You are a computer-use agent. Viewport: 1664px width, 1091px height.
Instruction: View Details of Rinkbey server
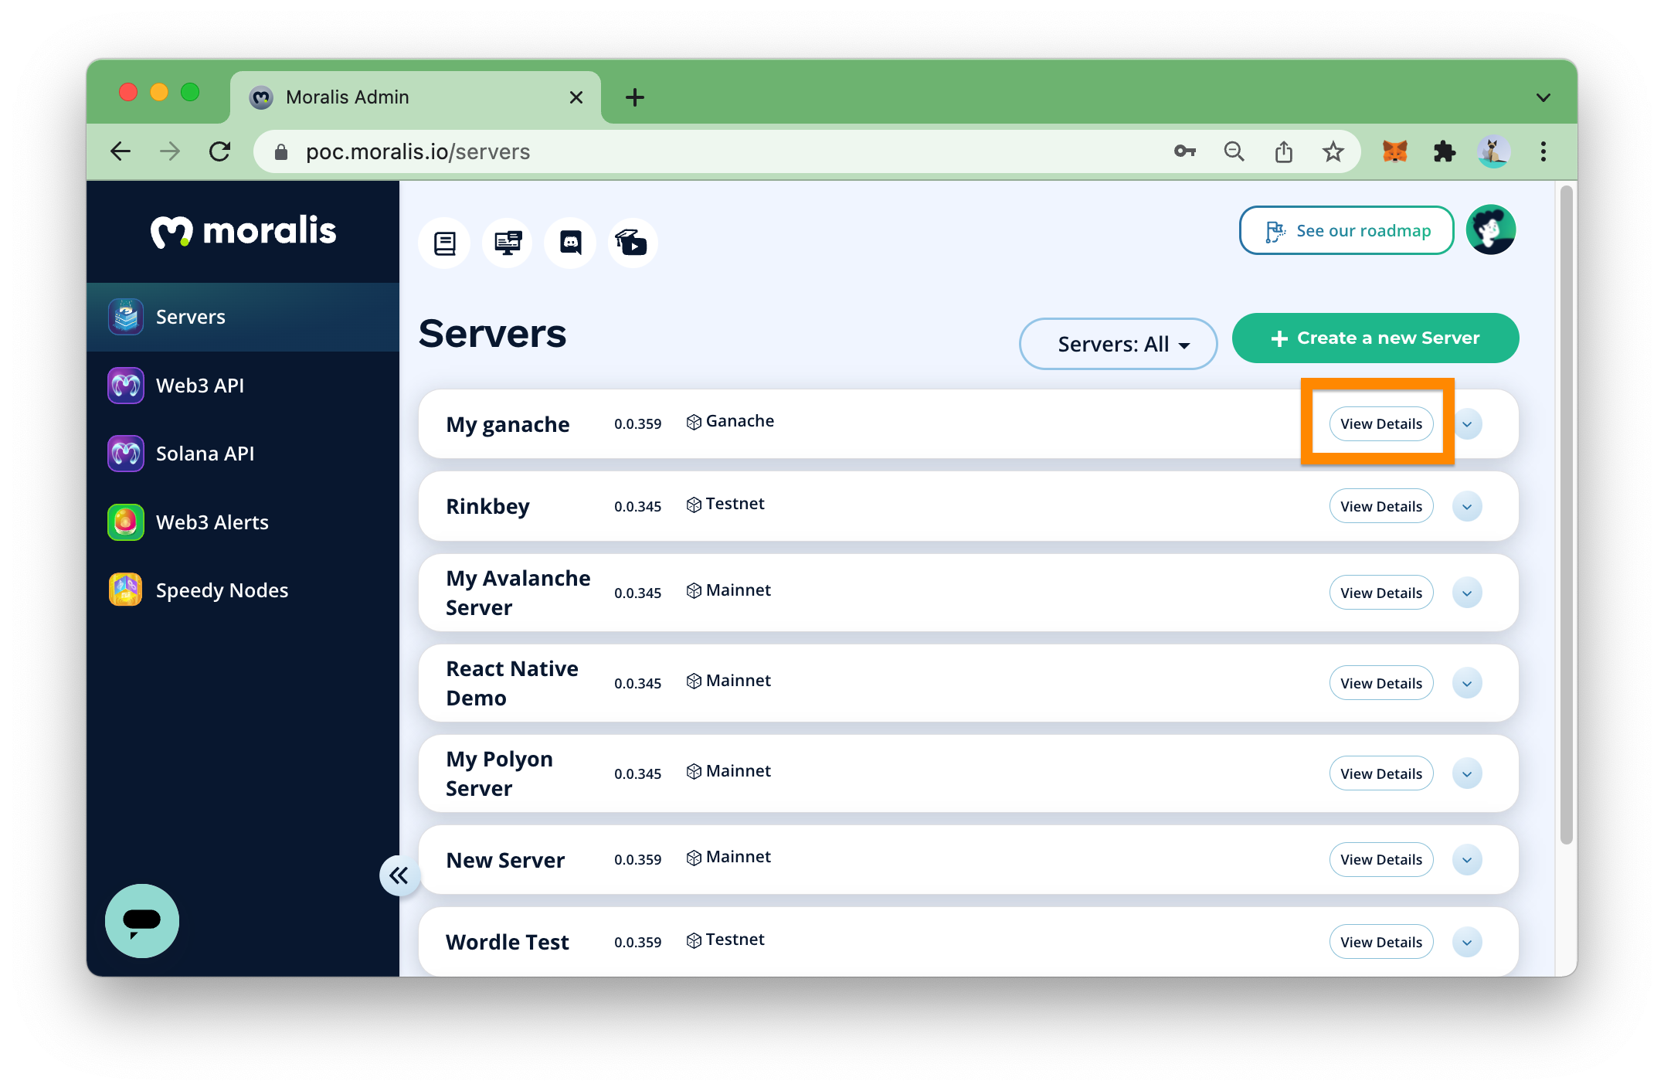click(1381, 507)
